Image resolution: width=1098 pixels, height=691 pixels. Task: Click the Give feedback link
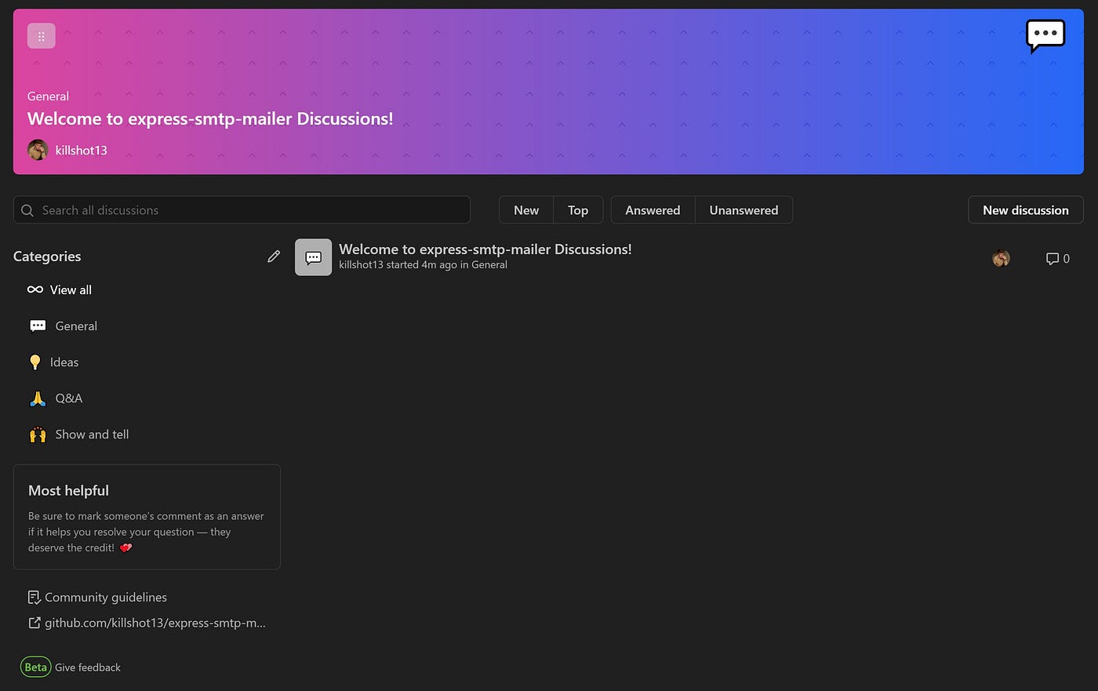tap(88, 667)
